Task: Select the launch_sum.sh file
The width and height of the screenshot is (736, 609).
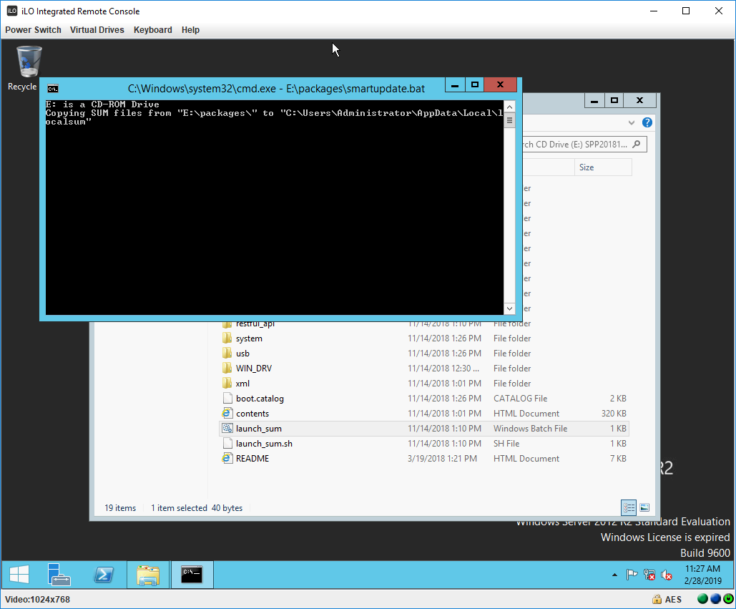Action: coord(424,443)
